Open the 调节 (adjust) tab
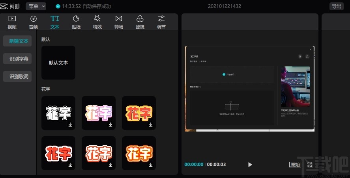Image resolution: width=350 pixels, height=178 pixels. (161, 22)
